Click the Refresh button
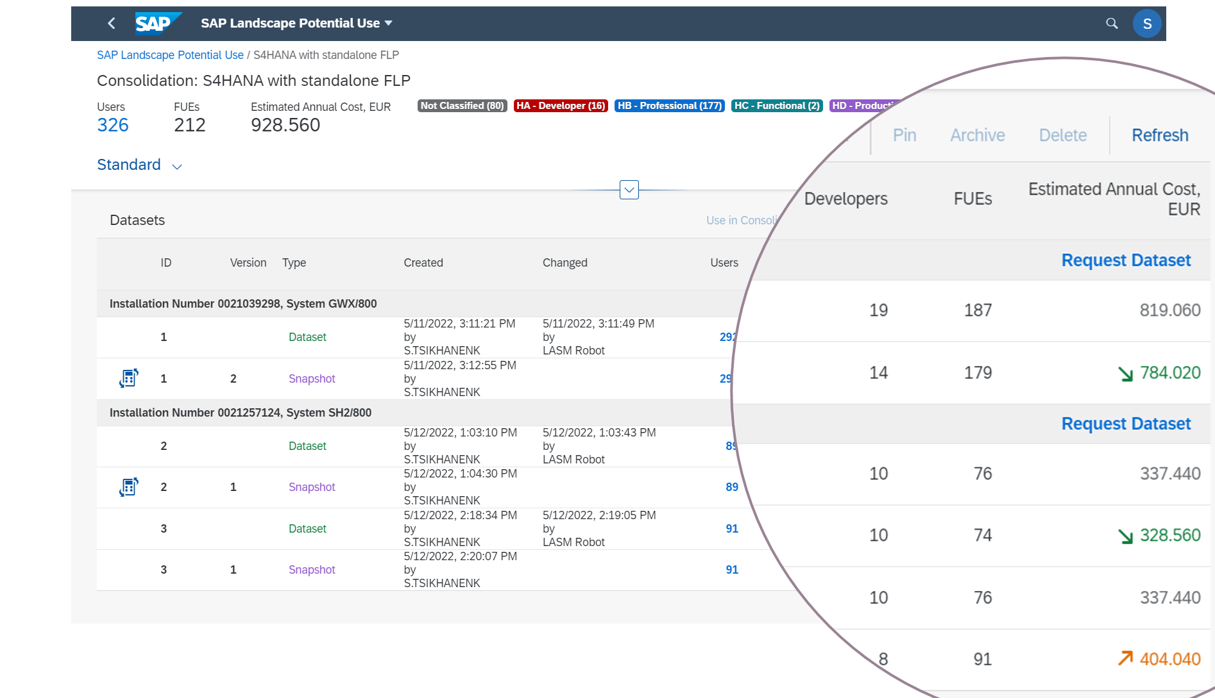This screenshot has height=698, width=1215. point(1160,135)
